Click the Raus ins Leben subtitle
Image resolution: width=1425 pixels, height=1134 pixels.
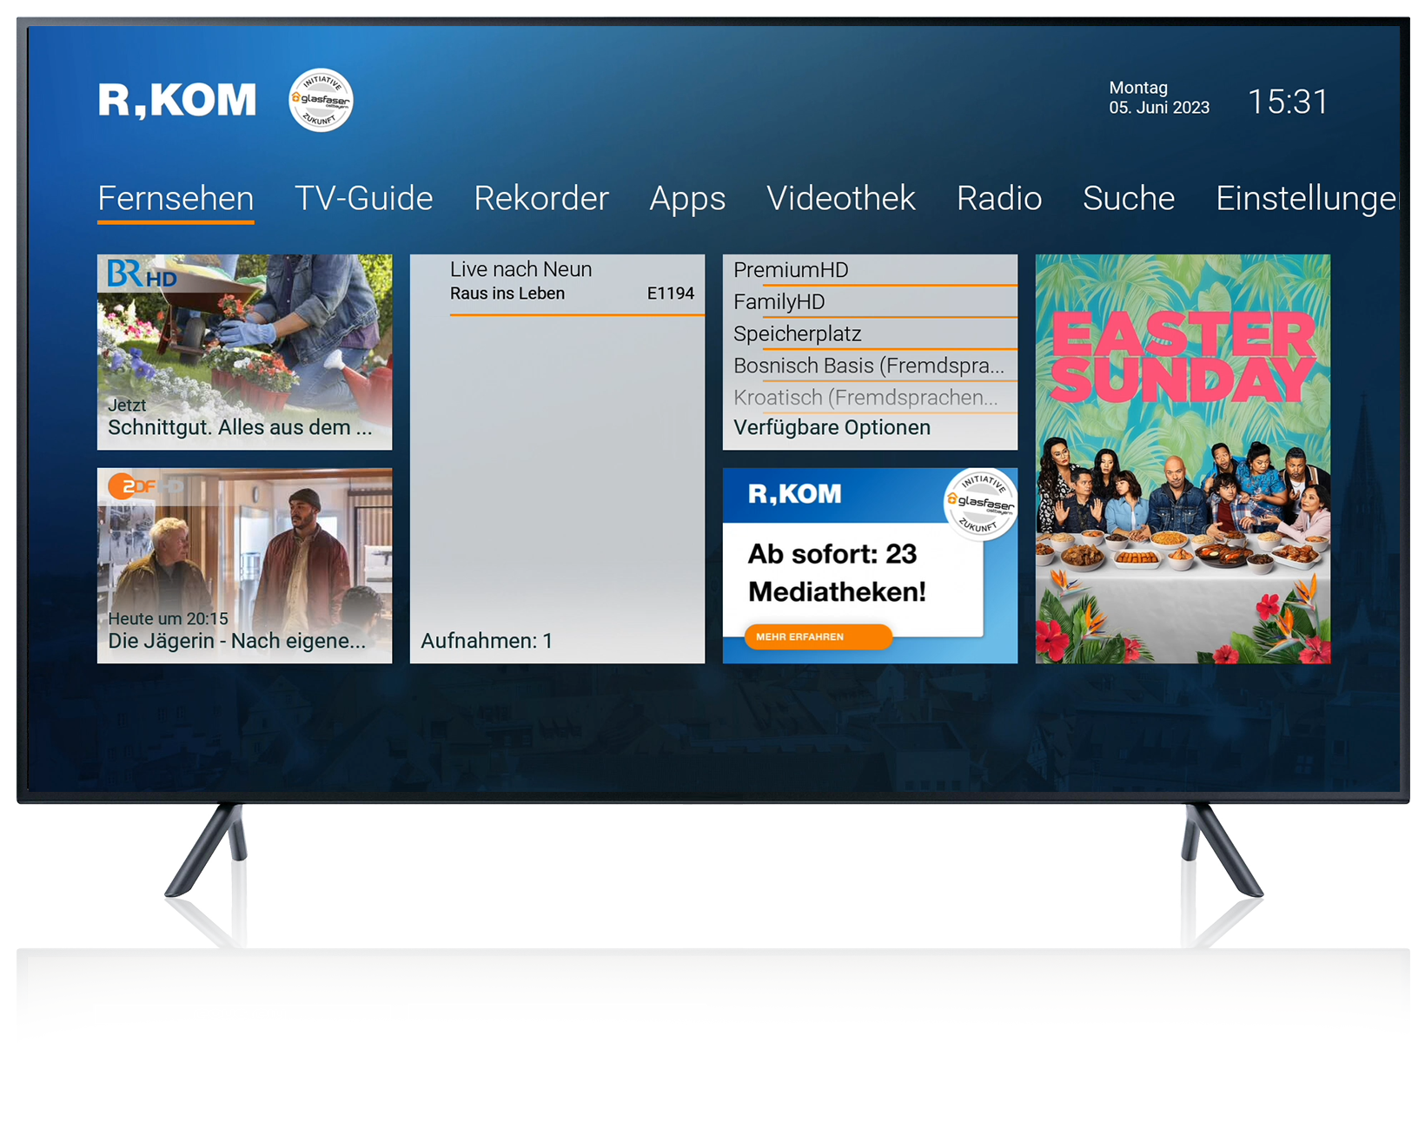coord(507,293)
